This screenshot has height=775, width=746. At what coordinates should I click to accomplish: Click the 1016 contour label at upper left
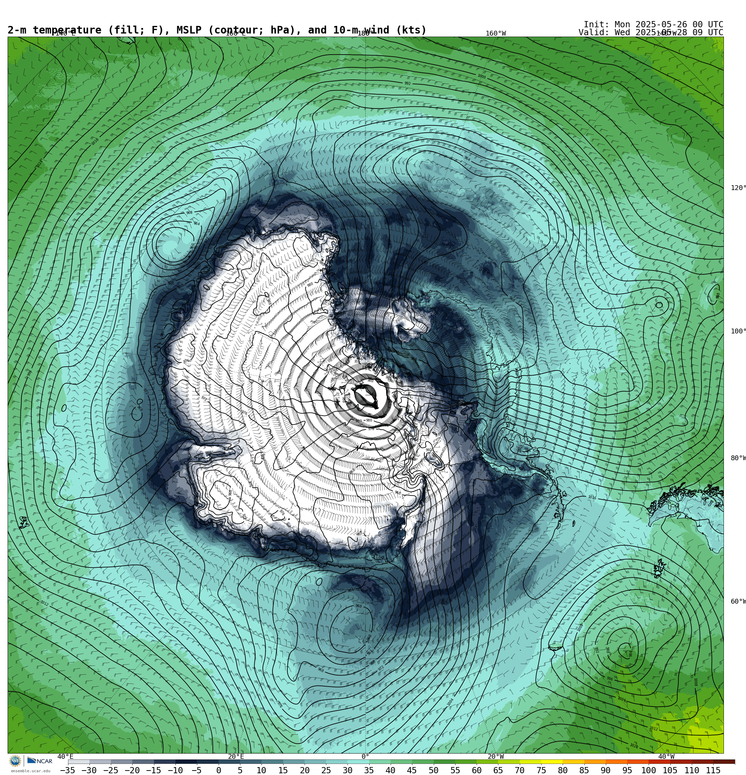(95, 142)
